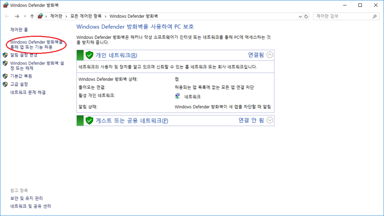Select the 모든 제어판 항목 breadcrumb
The height and width of the screenshot is (216, 384).
[x=86, y=16]
